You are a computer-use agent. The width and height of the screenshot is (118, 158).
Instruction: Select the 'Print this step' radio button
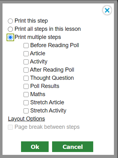click(x=10, y=21)
